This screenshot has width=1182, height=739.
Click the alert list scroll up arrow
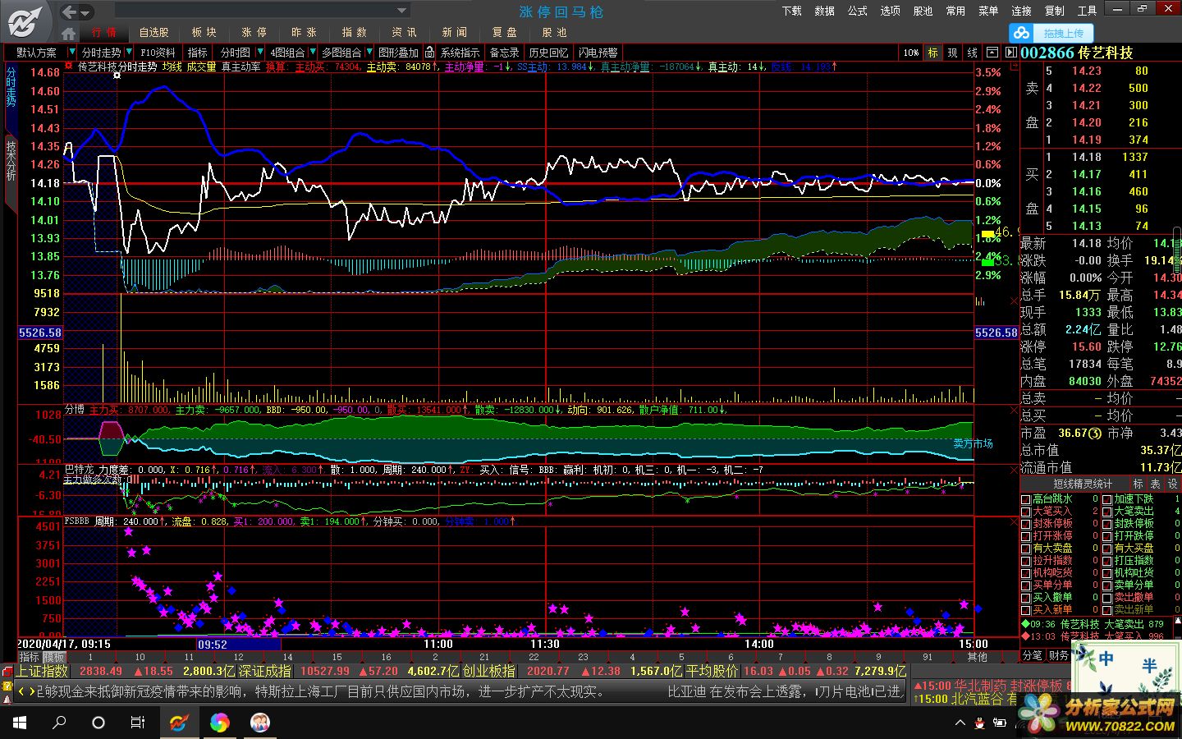click(x=1177, y=622)
